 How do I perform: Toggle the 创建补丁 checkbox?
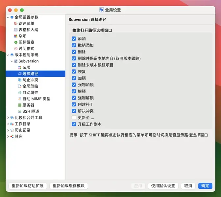tap(74, 104)
